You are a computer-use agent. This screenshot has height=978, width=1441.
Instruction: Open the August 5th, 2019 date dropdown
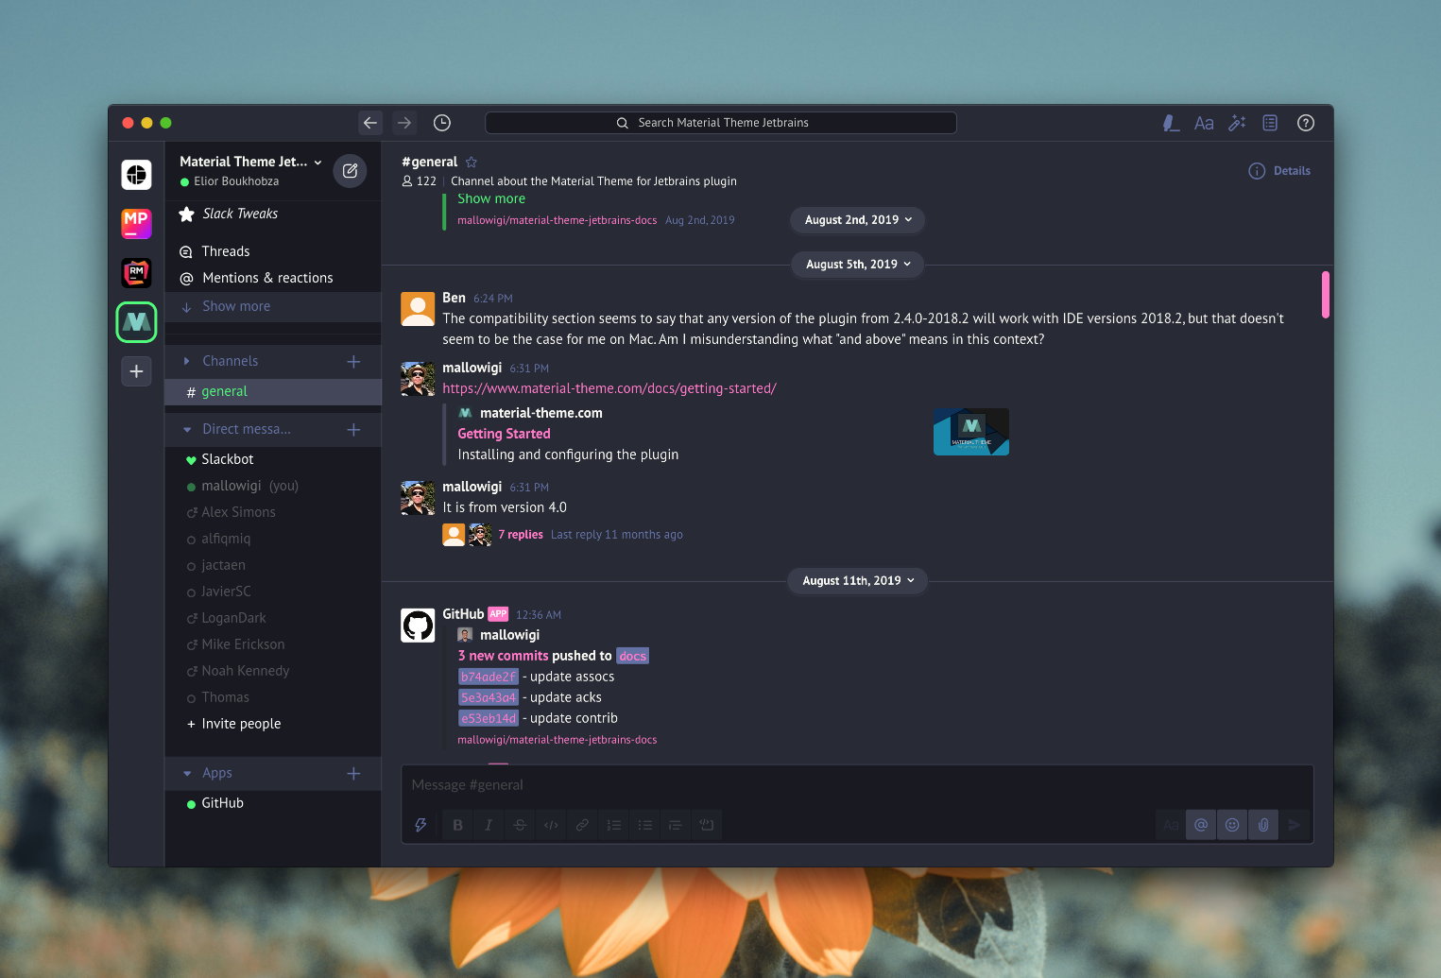858,265
